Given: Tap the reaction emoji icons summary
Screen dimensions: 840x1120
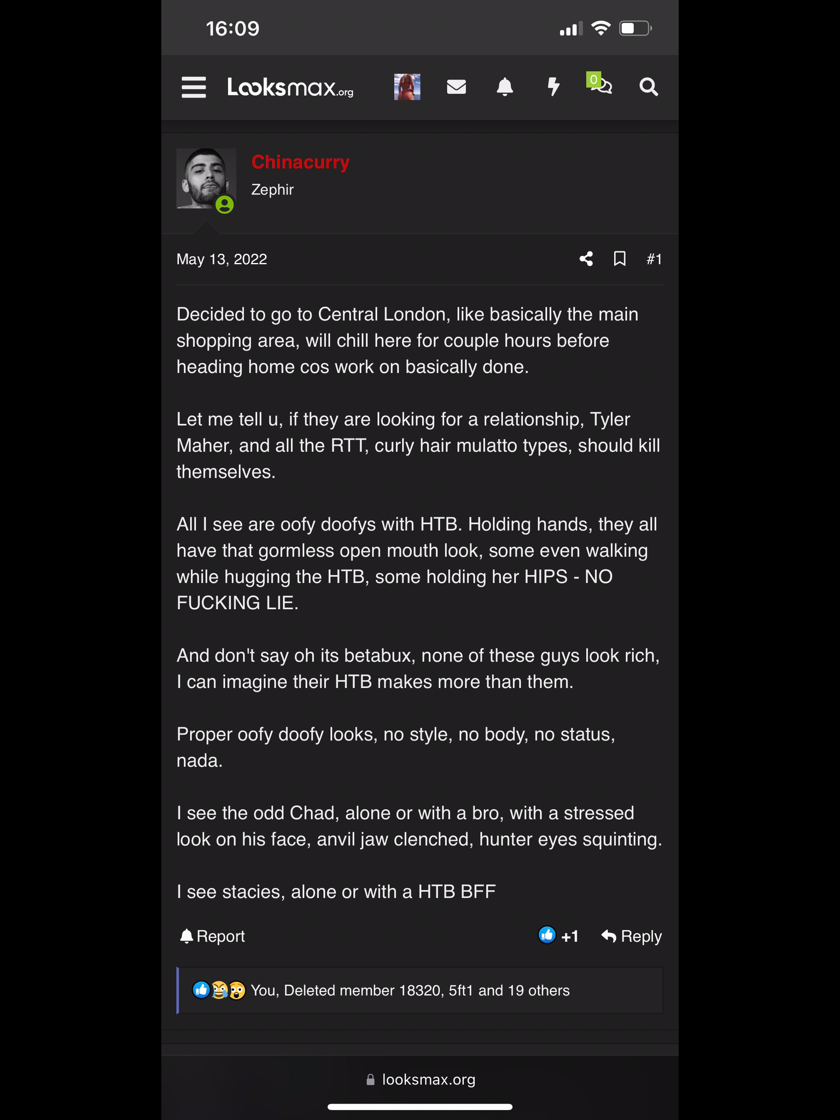Looking at the screenshot, I should click(219, 990).
